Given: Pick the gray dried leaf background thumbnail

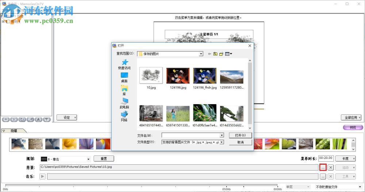Looking at the screenshot, I should pyautogui.click(x=306, y=144).
